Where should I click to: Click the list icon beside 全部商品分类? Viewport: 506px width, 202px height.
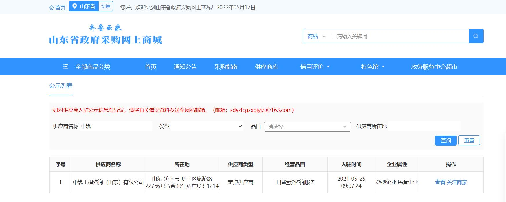[x=65, y=67]
